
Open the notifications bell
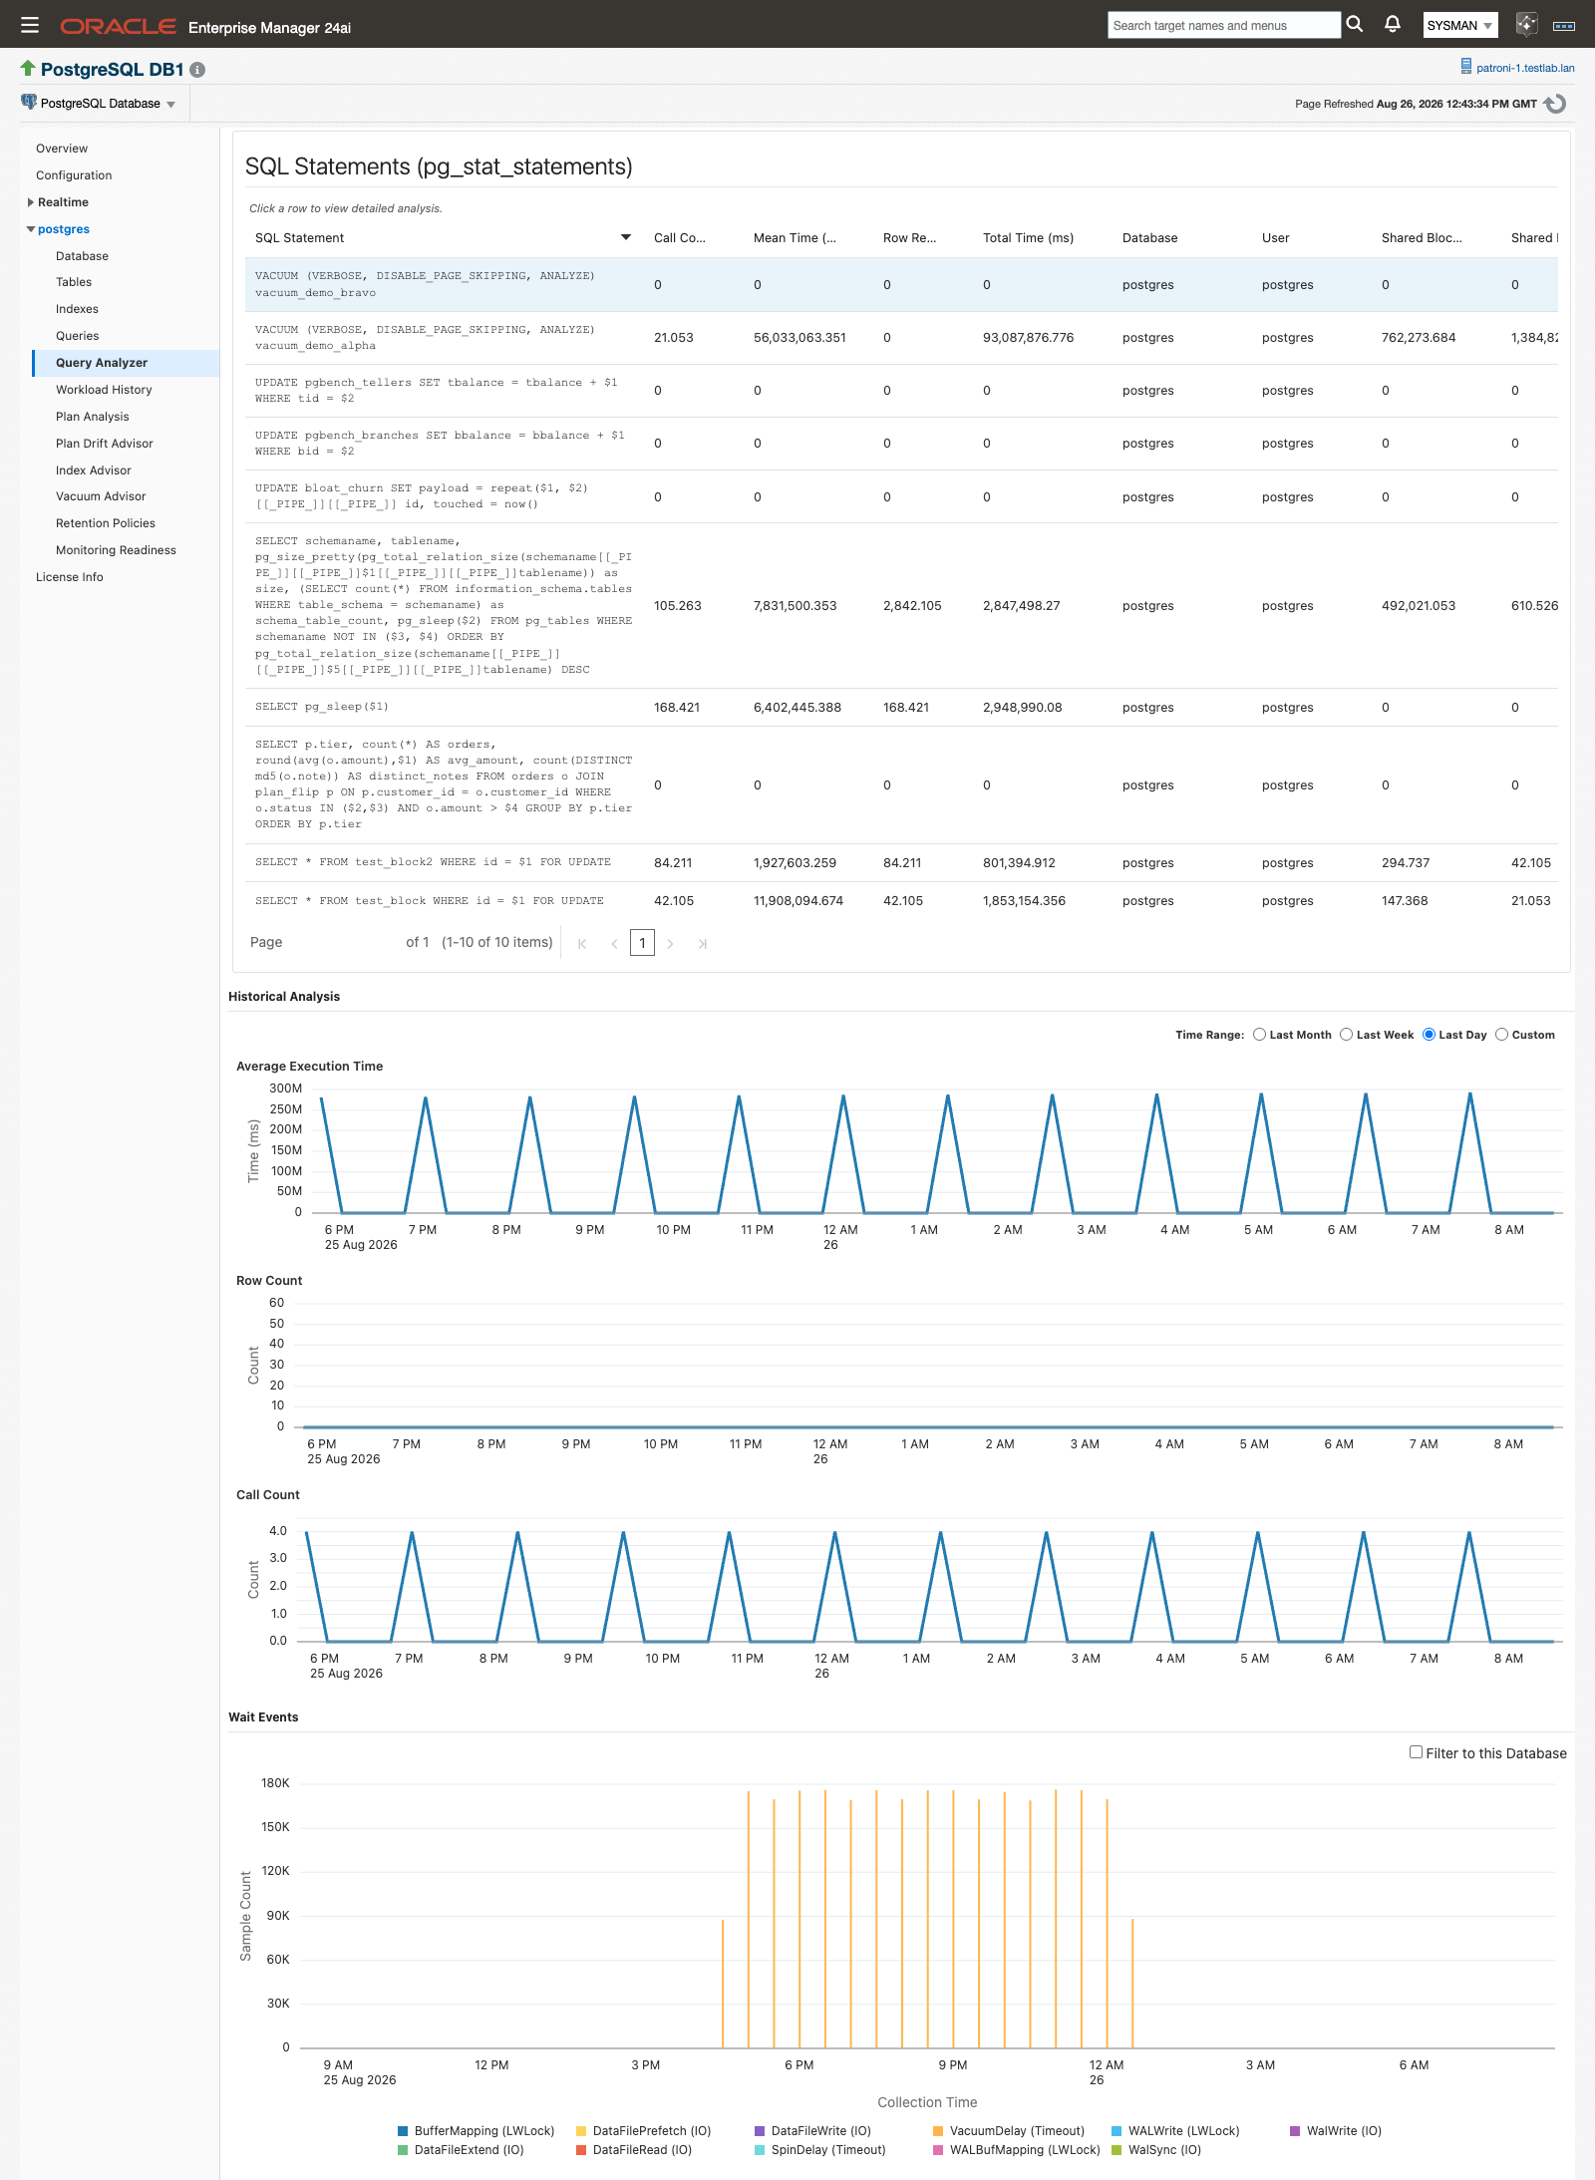pos(1393,24)
